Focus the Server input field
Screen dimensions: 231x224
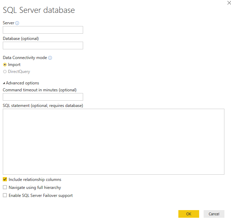pos(43,30)
